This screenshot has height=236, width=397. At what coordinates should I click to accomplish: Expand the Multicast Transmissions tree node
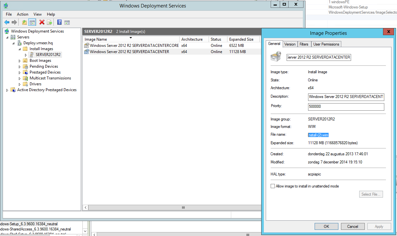pos(20,78)
